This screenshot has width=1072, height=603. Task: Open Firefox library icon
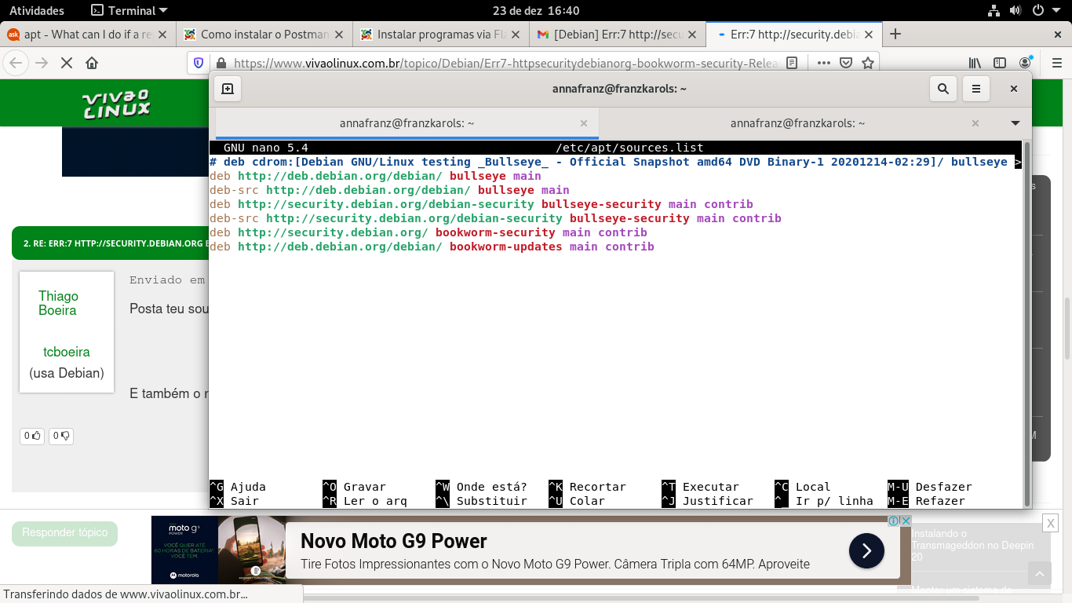pyautogui.click(x=975, y=63)
